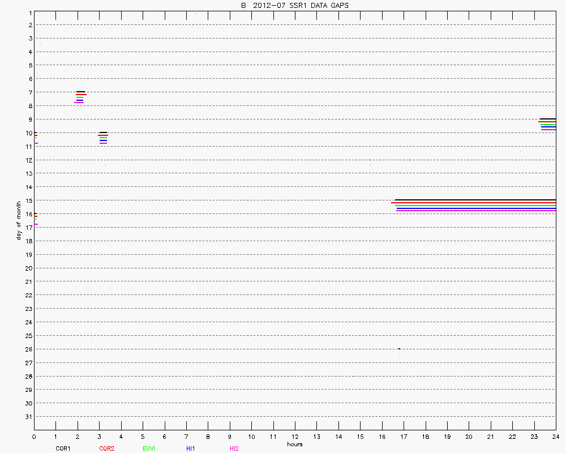Click hour 24 tick label on x-axis
Viewport: 566px width, 453px height.
tap(556, 437)
